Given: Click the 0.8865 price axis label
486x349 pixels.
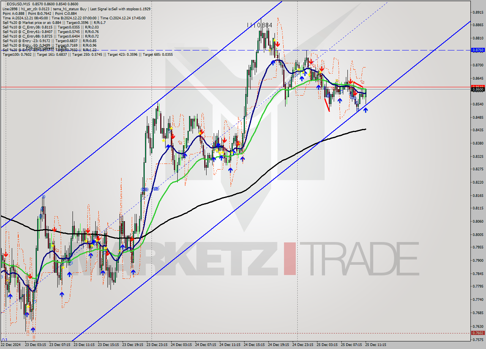Looking at the screenshot, I should coord(477,25).
